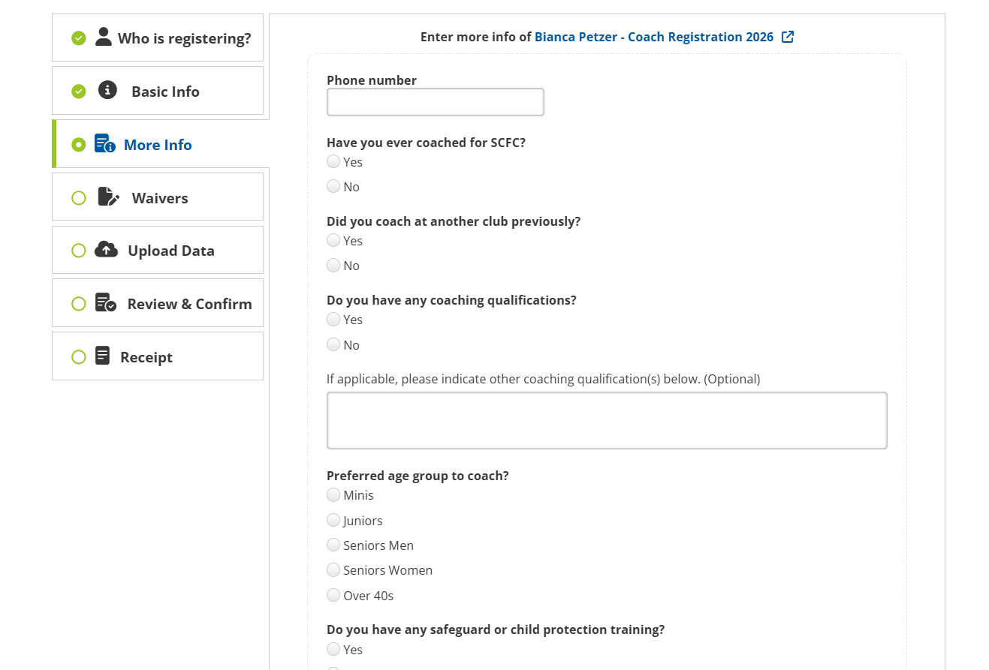
Task: Click the Phone number input field
Action: coord(435,102)
